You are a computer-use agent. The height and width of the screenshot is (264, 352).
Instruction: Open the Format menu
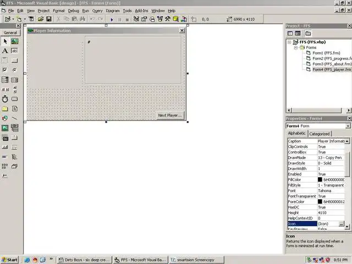coord(59,10)
